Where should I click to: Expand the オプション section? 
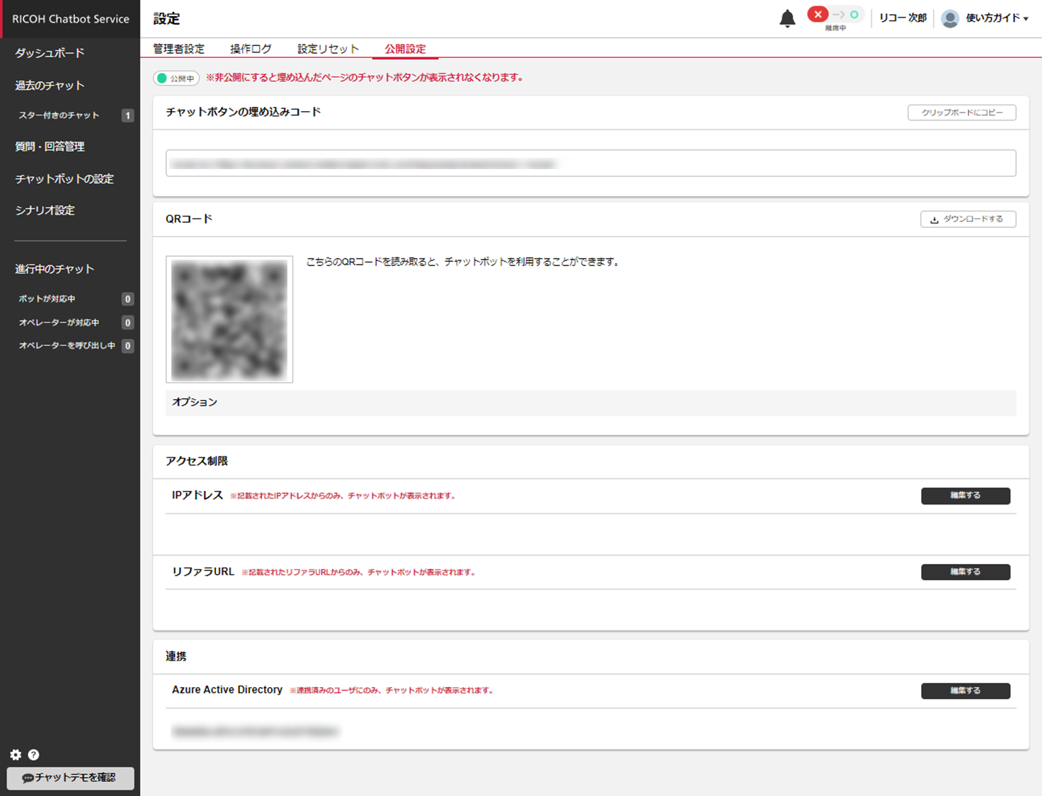click(x=195, y=402)
